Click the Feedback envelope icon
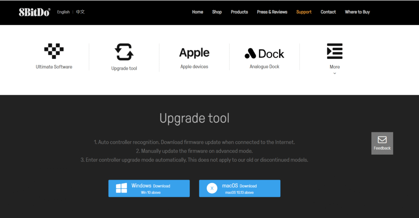Screen dimensions: 419x218 [382, 140]
